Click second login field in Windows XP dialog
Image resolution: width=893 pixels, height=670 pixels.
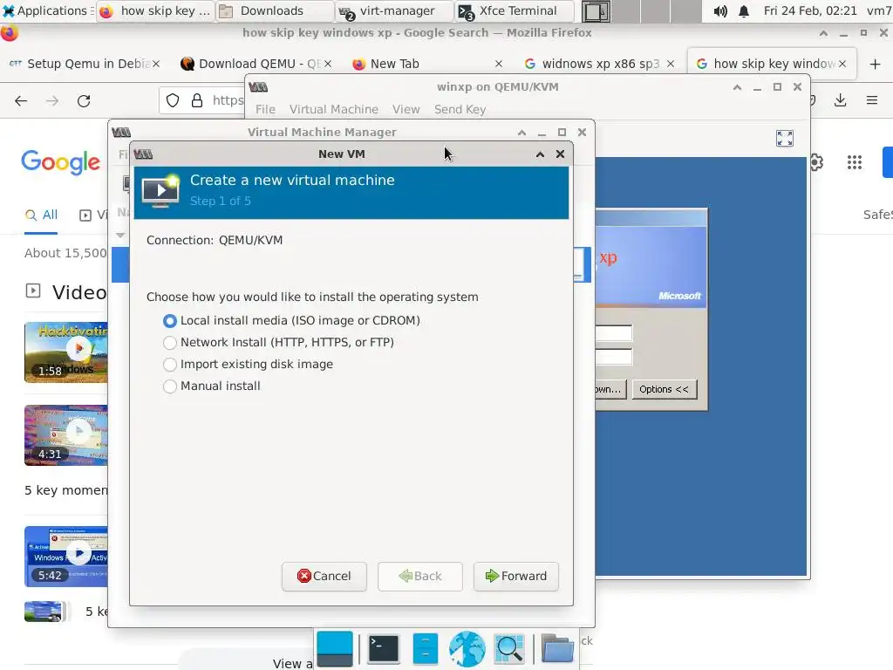pos(614,357)
